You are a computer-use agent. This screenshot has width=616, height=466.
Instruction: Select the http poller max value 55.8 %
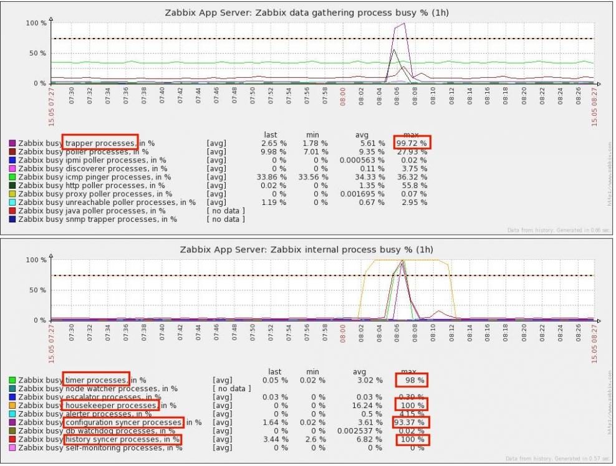tap(413, 186)
